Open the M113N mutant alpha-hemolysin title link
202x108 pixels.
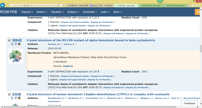[x=91, y=40]
